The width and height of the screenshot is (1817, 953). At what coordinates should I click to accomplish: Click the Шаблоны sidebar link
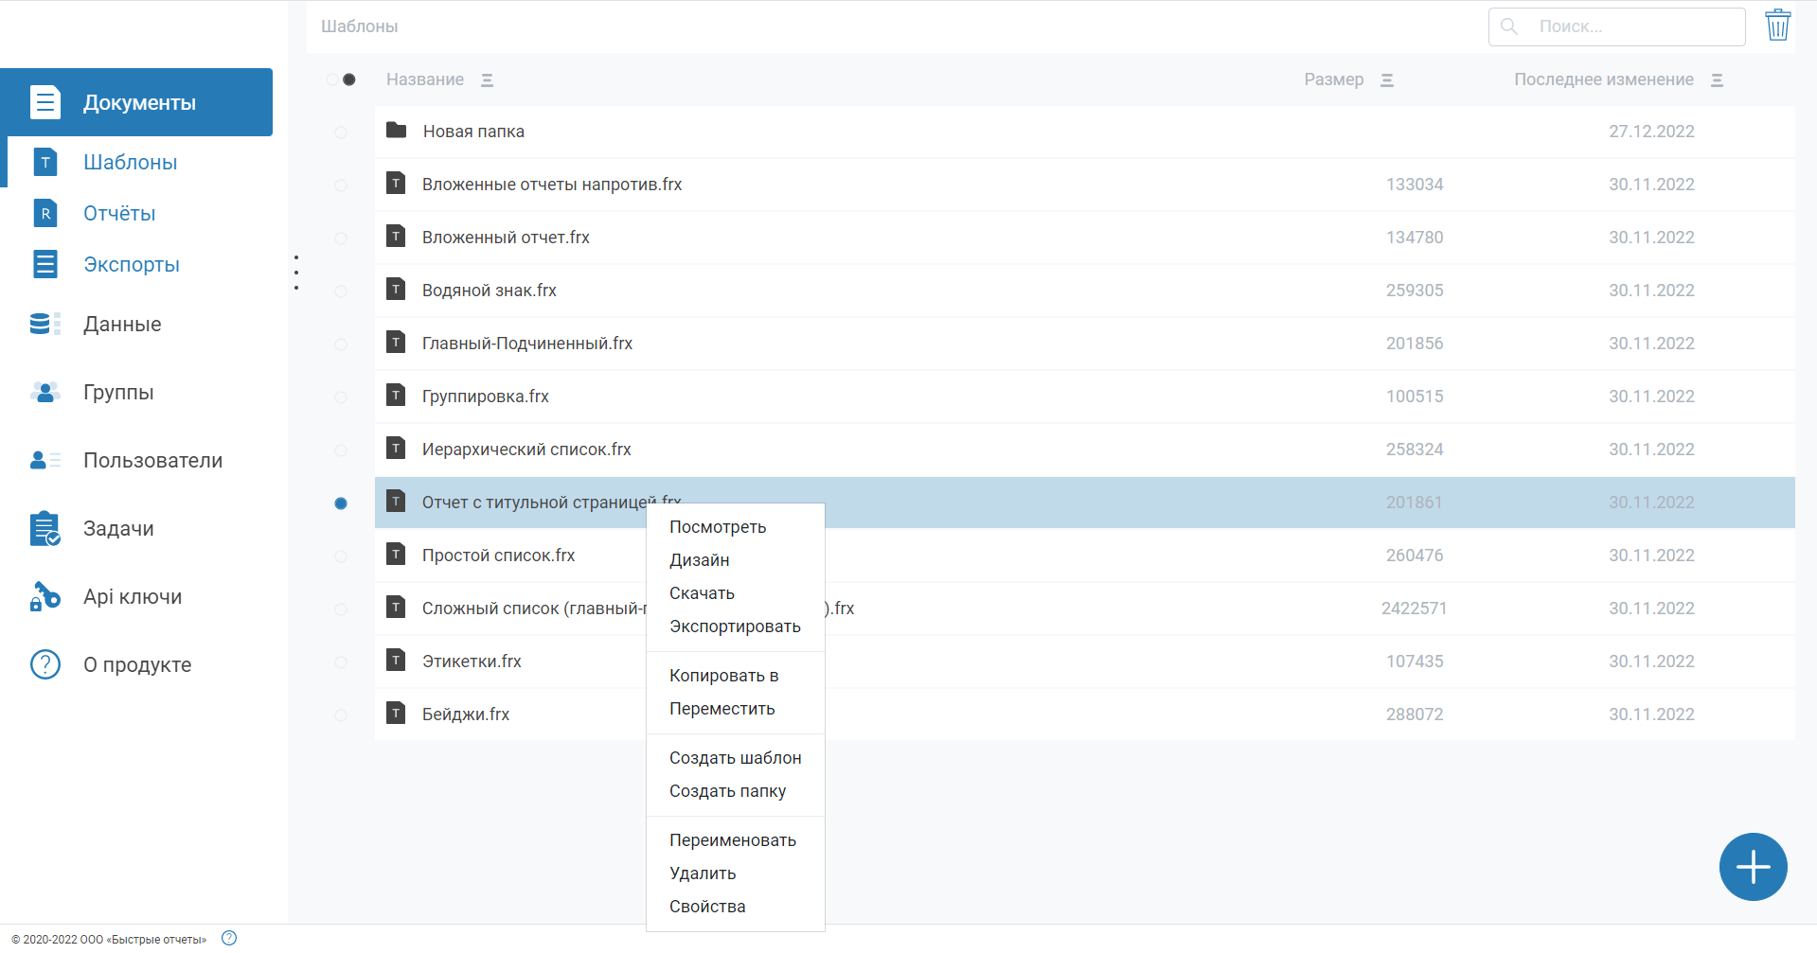[x=131, y=162]
